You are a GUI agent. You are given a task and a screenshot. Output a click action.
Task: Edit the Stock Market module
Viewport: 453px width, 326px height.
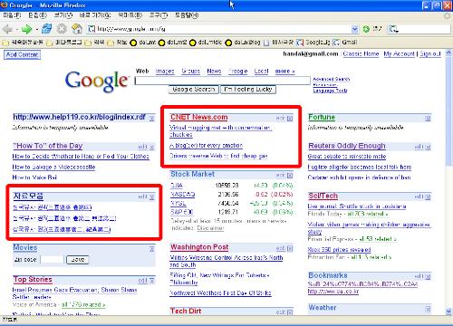point(281,175)
